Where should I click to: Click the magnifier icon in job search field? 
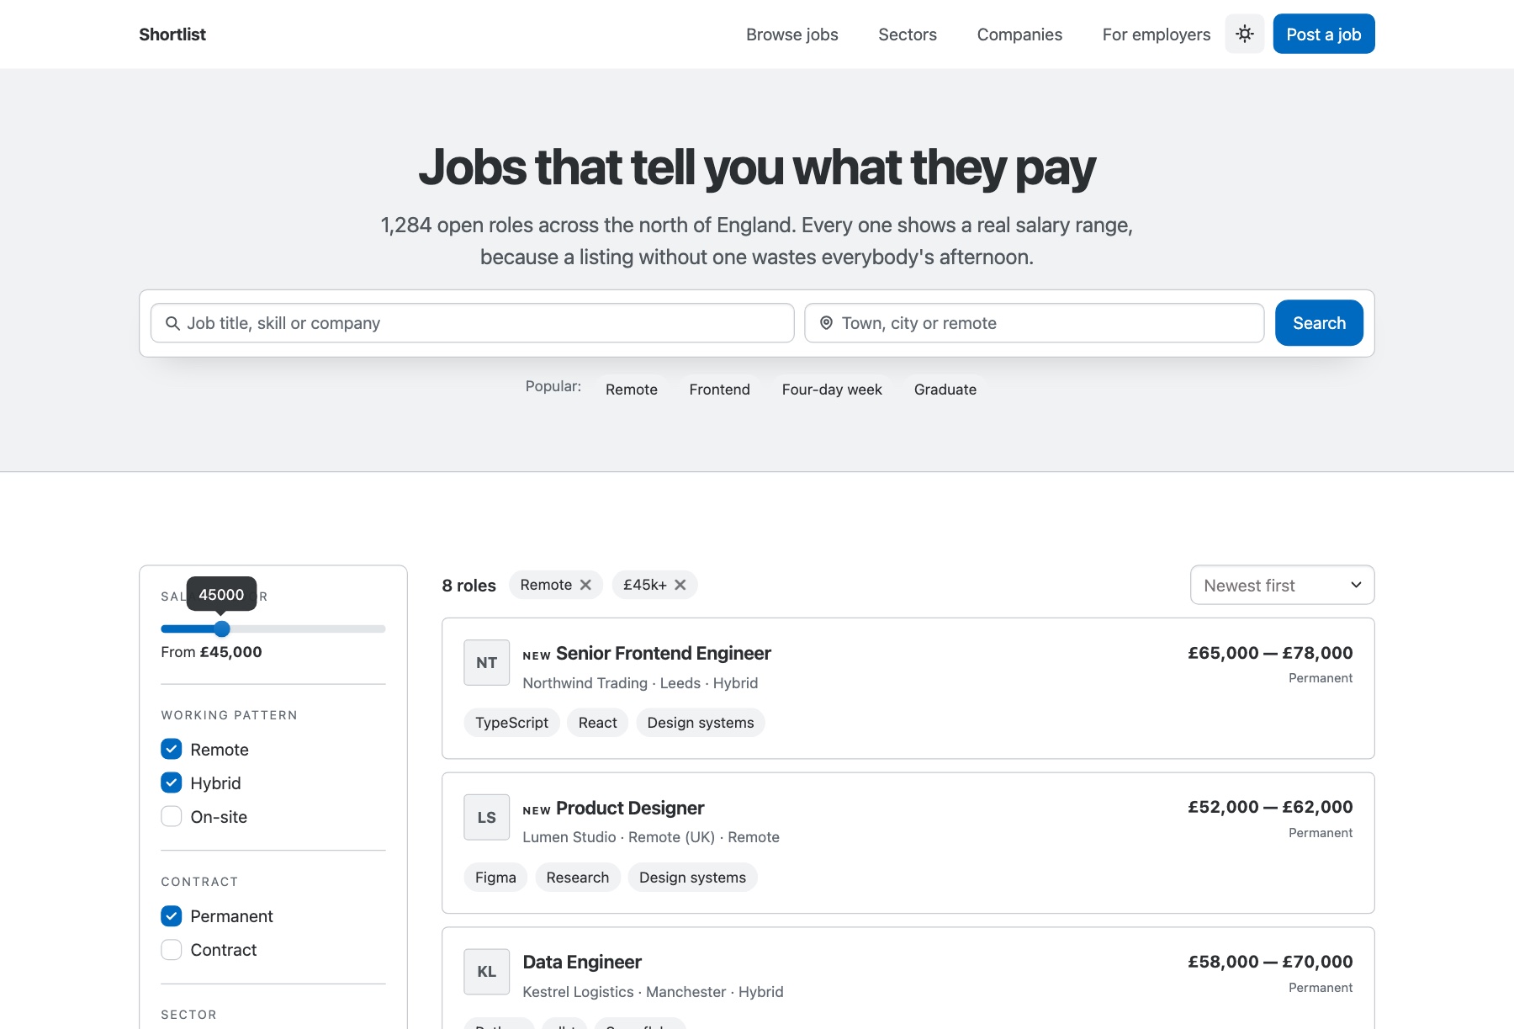pos(172,323)
